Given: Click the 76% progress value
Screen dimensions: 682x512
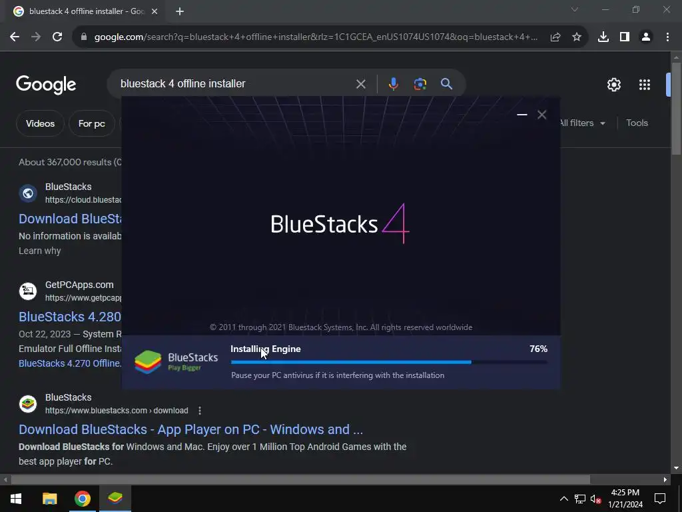Looking at the screenshot, I should pyautogui.click(x=538, y=349).
